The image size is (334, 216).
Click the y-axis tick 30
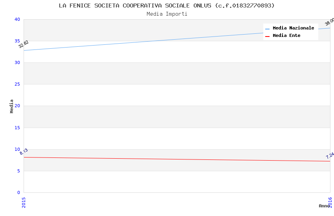(17, 62)
